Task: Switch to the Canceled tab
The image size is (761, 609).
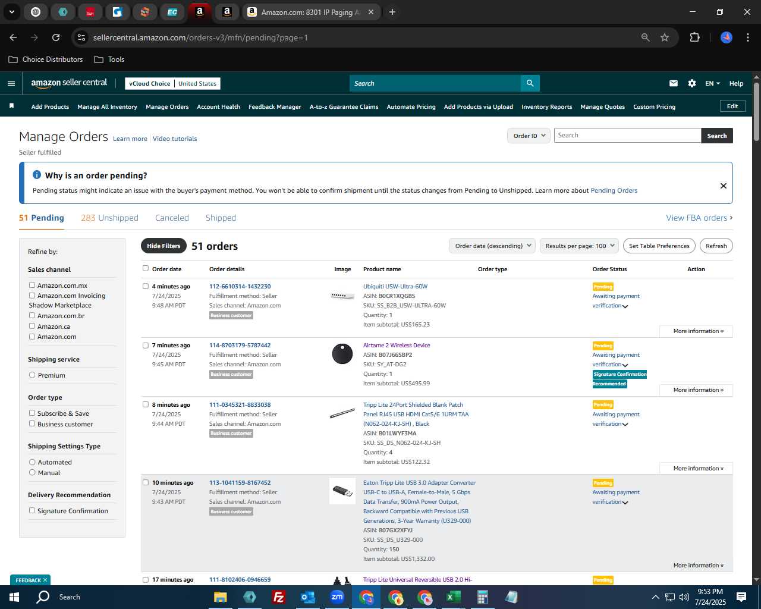Action: pyautogui.click(x=172, y=218)
